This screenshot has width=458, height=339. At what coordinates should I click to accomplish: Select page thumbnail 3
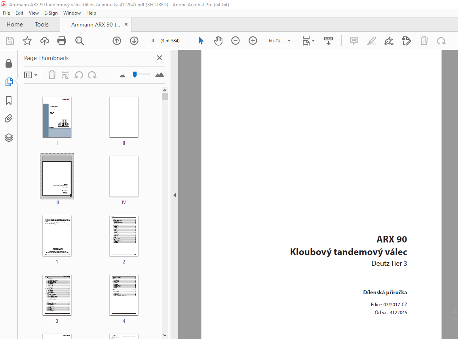pos(57,295)
